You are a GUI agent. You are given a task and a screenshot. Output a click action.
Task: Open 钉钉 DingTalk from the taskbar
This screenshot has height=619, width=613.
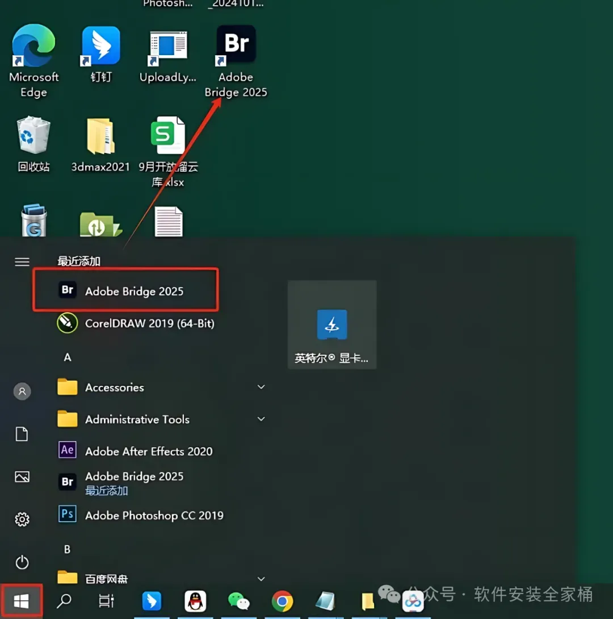point(152,601)
